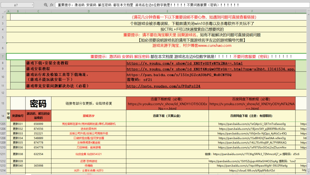Click the 链接有部分在更新 notice cell
This screenshot has height=175, width=310.
coord(89,103)
